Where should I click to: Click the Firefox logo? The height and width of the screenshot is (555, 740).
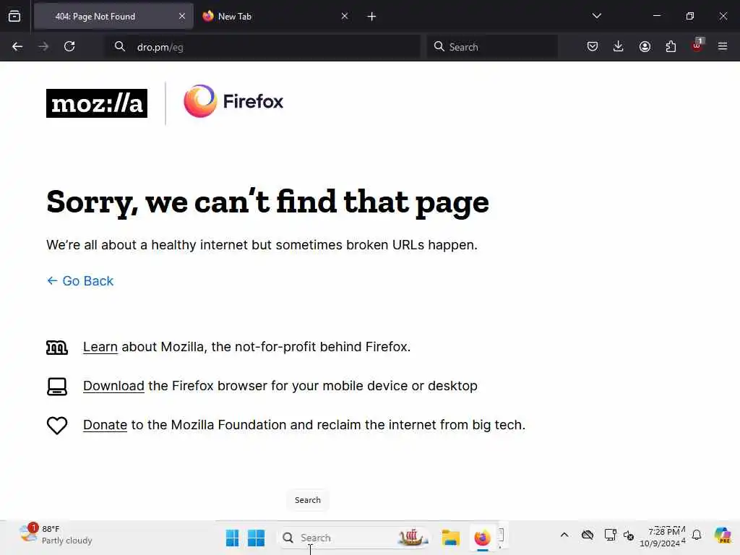pyautogui.click(x=233, y=101)
